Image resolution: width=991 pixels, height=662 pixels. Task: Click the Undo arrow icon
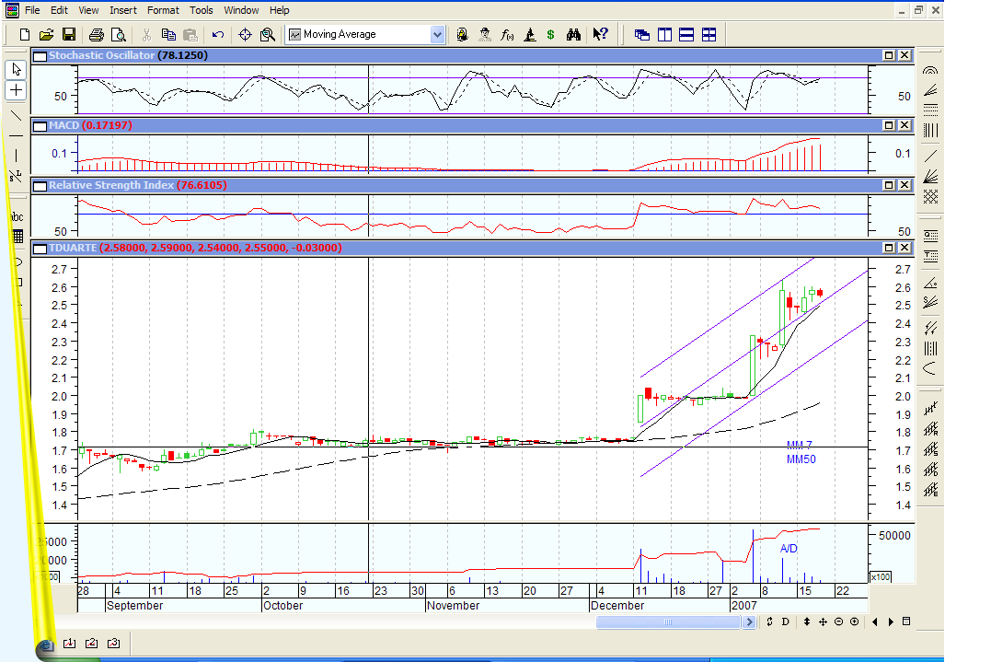click(217, 35)
